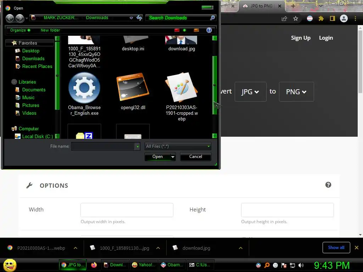Click Login link
Image resolution: width=363 pixels, height=272 pixels.
[326, 38]
